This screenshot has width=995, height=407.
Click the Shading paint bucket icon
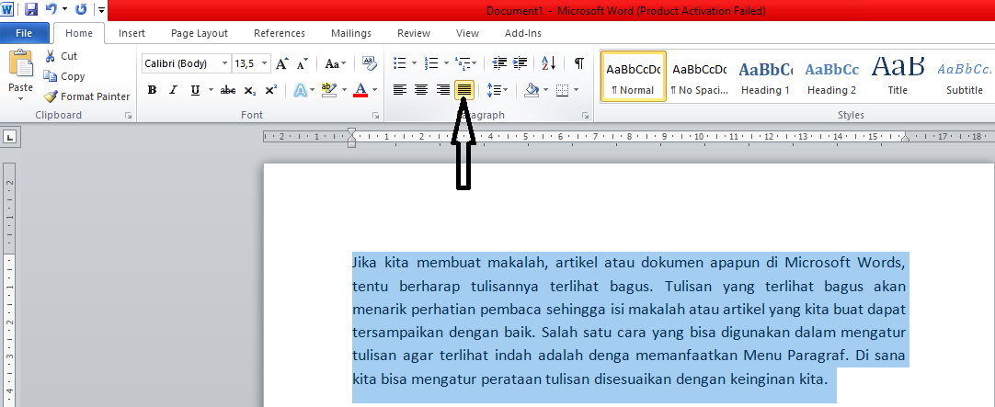[532, 90]
